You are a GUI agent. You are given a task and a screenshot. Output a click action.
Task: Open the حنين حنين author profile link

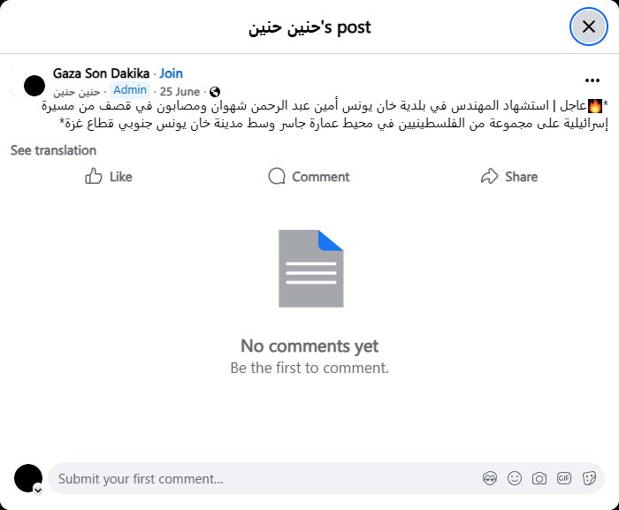coord(77,91)
